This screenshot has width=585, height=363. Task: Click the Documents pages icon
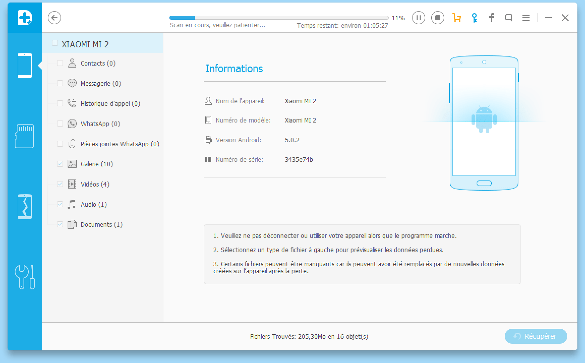point(72,224)
